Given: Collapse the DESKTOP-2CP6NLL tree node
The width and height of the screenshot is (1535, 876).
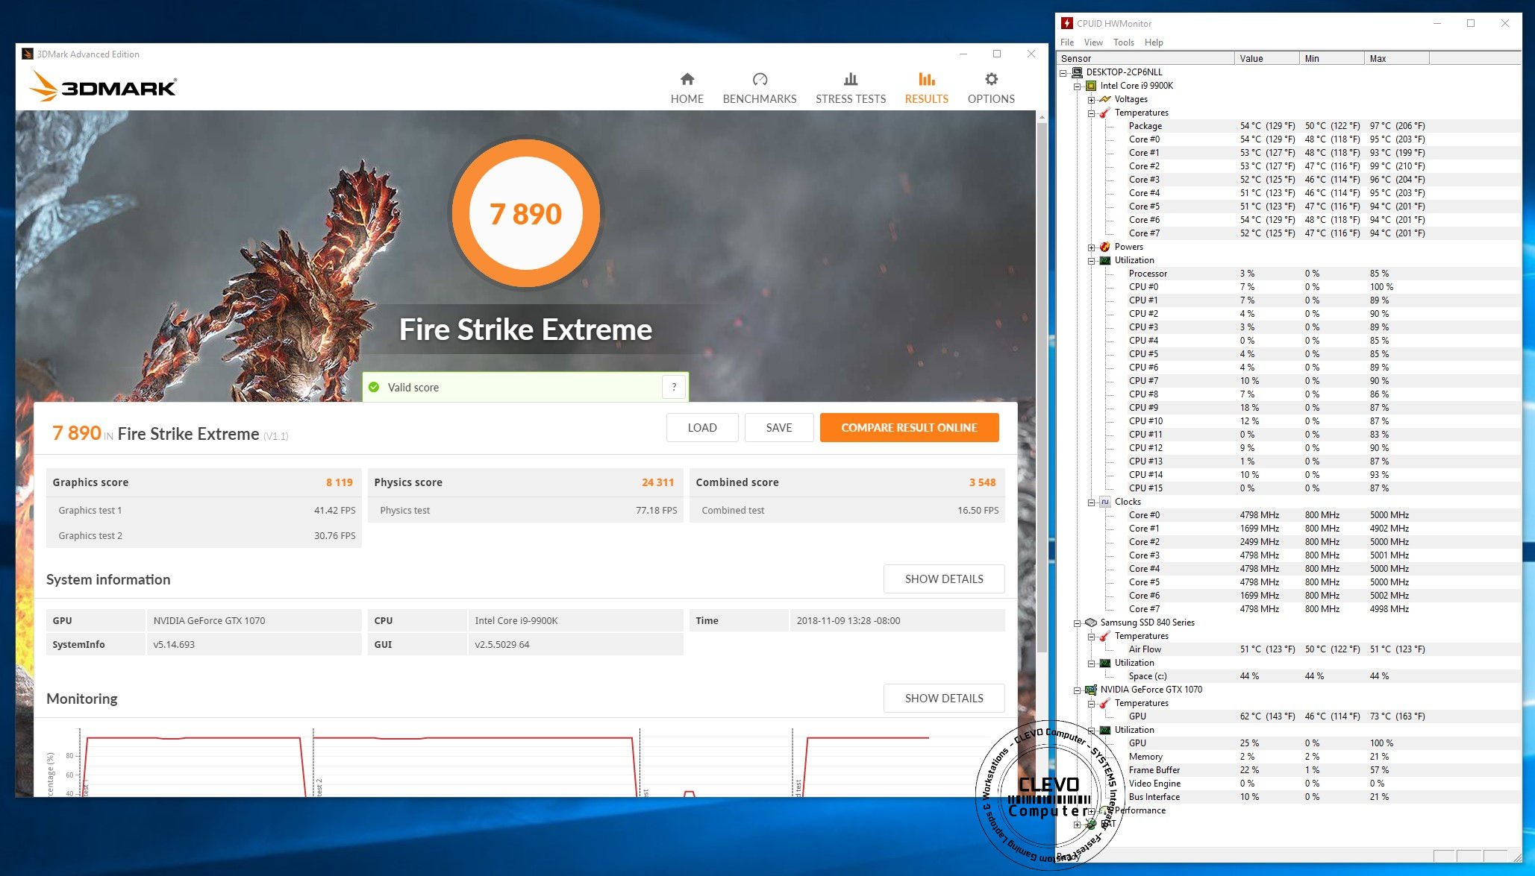Looking at the screenshot, I should tap(1063, 72).
